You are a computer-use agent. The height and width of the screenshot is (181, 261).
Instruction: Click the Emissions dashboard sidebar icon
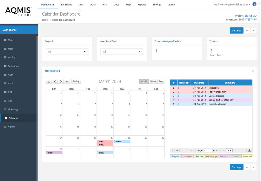pyautogui.click(x=5, y=66)
